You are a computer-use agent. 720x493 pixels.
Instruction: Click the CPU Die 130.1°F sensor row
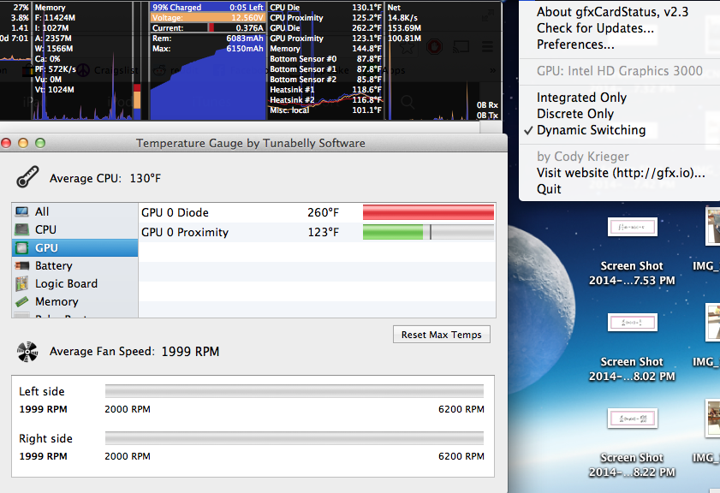click(325, 8)
